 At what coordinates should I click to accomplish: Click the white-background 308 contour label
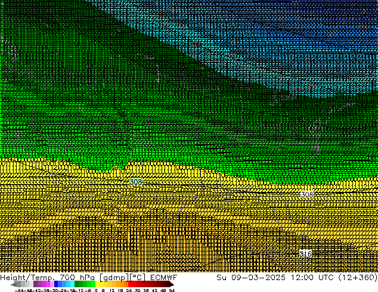coord(307,194)
